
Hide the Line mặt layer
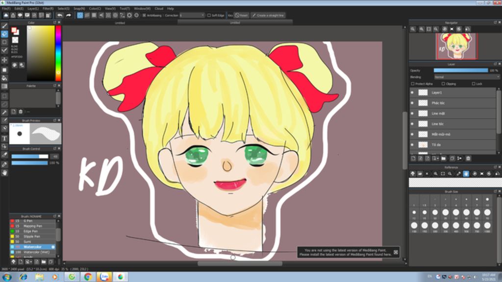click(412, 114)
